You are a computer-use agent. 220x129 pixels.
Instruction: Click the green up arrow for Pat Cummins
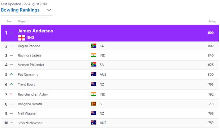pyautogui.click(x=11, y=74)
